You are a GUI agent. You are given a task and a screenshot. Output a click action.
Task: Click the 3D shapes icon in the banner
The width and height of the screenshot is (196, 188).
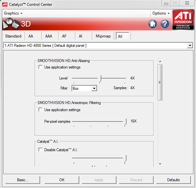click(11, 24)
